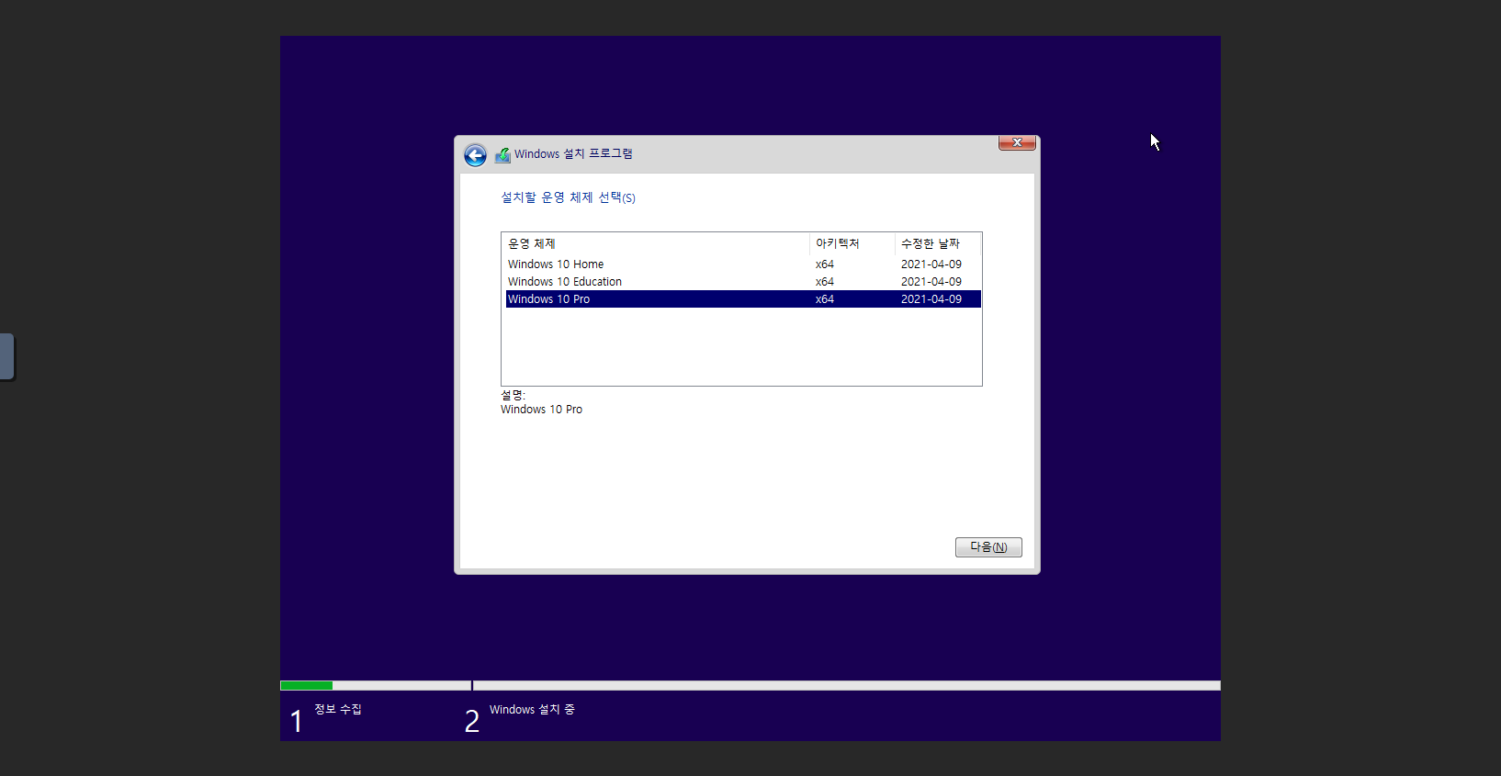Close the Windows 설치 프로그램 dialog
Viewport: 1501px width, 776px height.
pyautogui.click(x=1017, y=142)
